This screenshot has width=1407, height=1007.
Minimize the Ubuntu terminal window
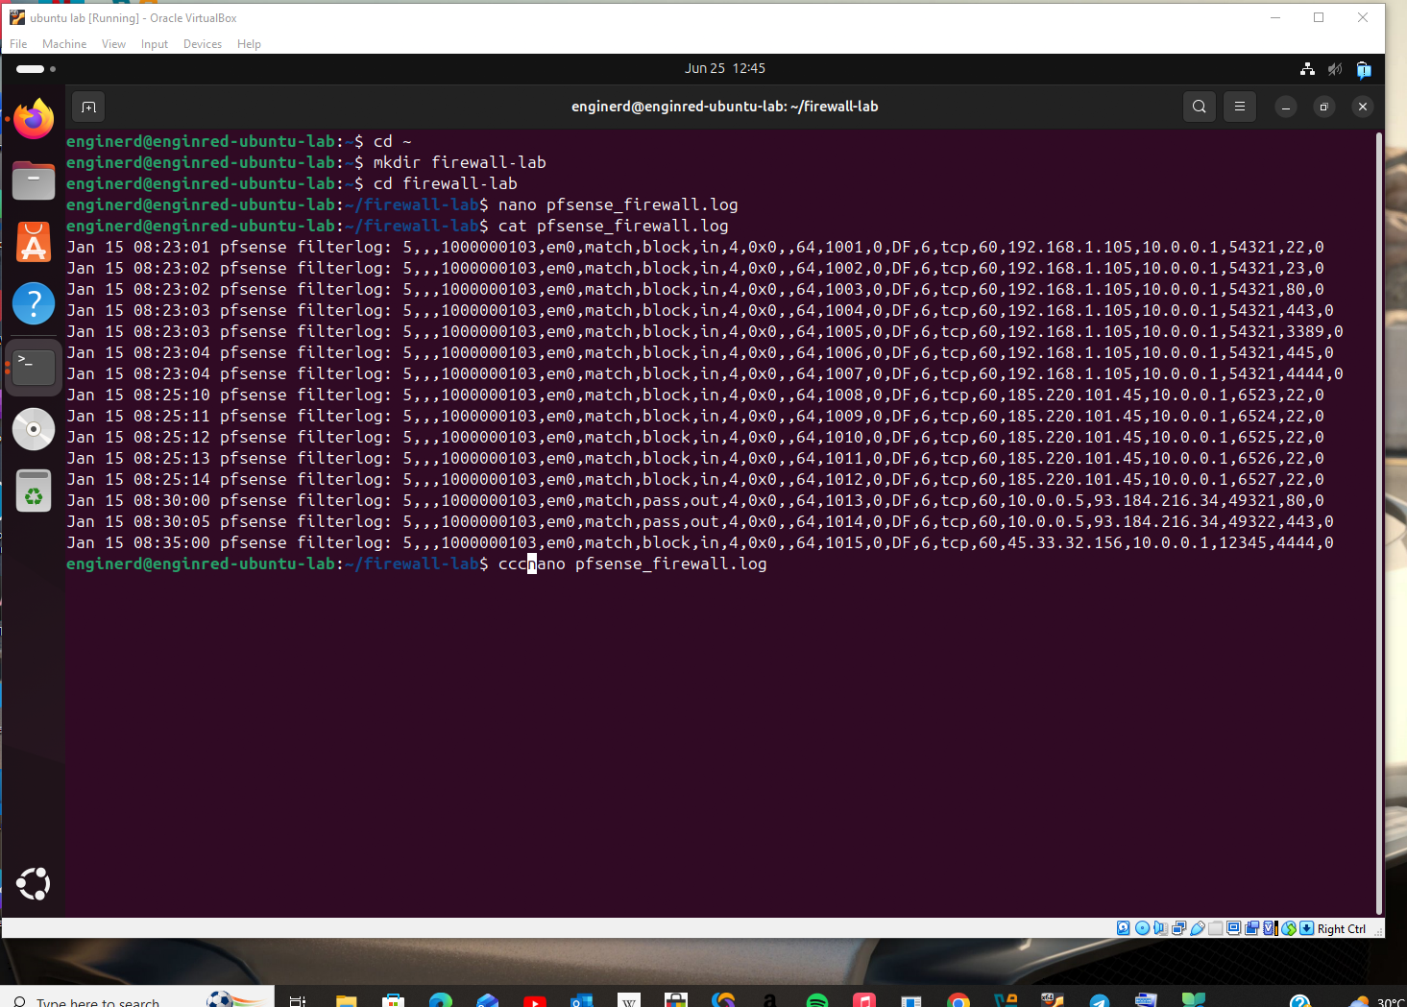tap(1286, 107)
